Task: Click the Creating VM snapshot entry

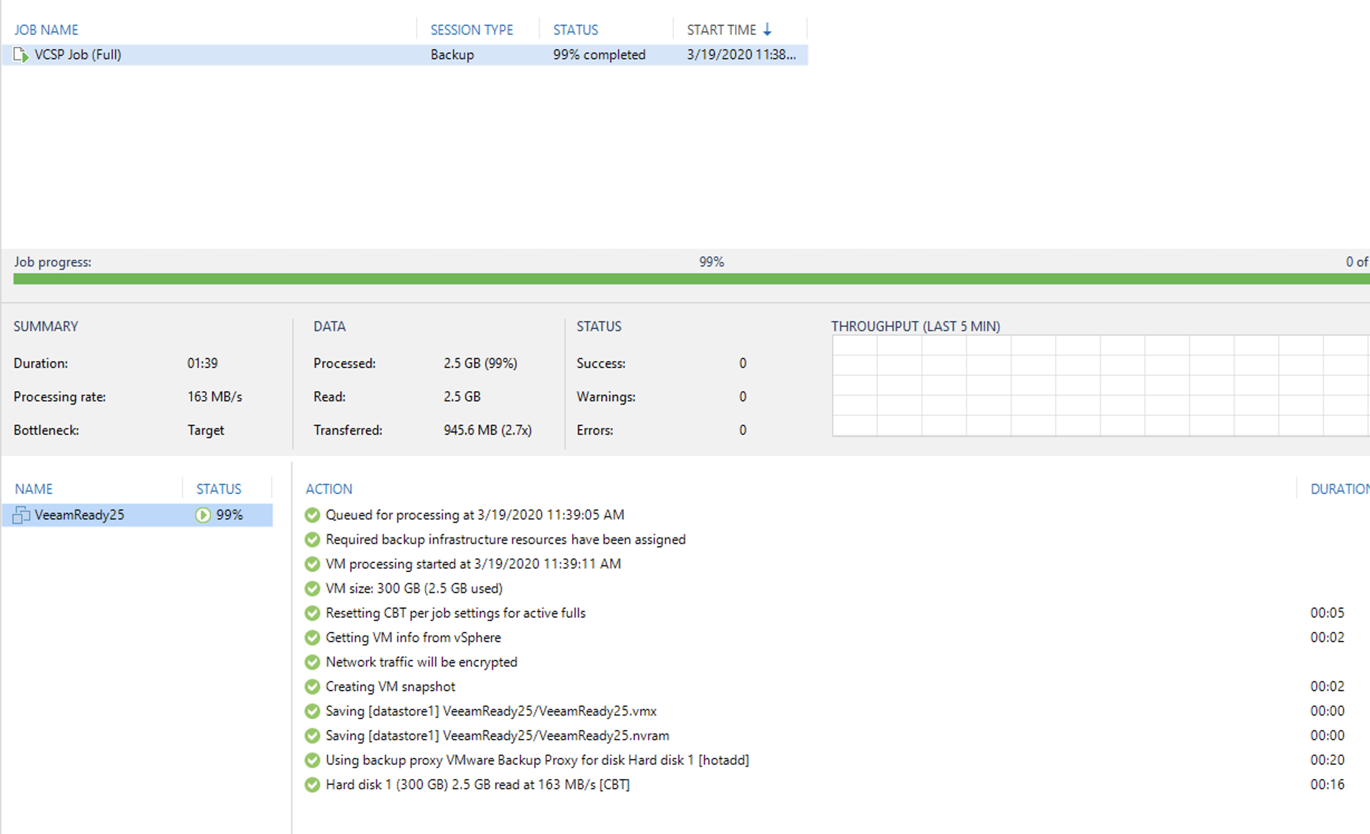Action: (390, 686)
